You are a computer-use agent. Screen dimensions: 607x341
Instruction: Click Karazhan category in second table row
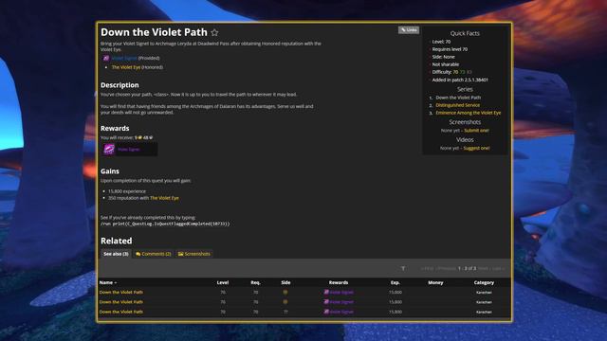484,302
